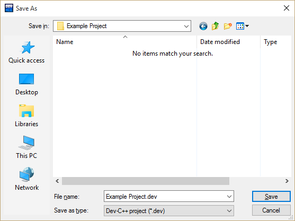This screenshot has width=295, height=221.
Task: Select This PC location
Action: pos(26,147)
